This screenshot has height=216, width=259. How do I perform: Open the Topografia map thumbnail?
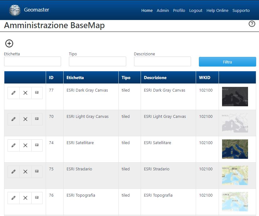[x=235, y=202]
